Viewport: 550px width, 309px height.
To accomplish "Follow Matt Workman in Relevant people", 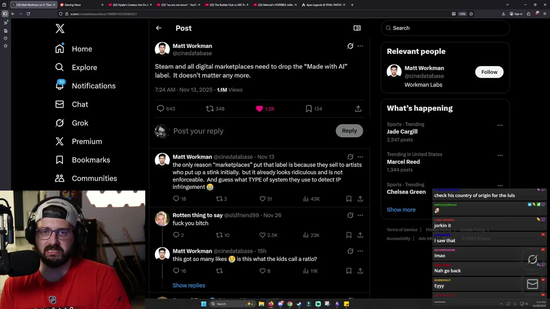I will [489, 72].
